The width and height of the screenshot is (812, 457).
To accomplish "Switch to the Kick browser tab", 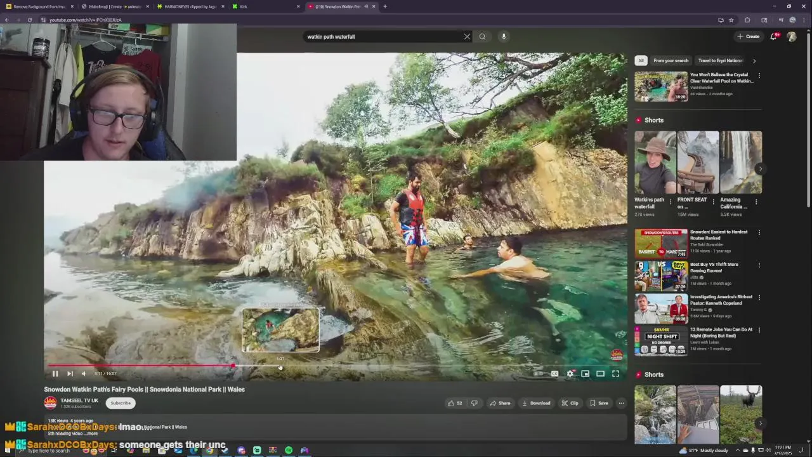I will [265, 6].
